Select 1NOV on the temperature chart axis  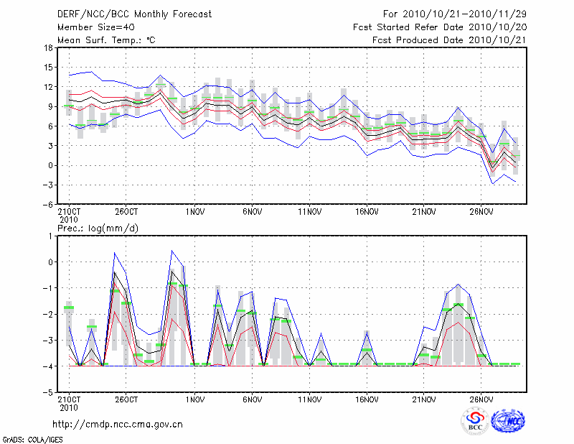point(194,212)
